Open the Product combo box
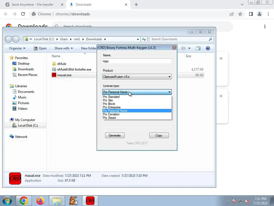 click(137, 76)
